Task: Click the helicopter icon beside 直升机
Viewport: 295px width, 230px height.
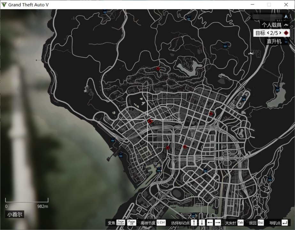Action: [x=286, y=41]
